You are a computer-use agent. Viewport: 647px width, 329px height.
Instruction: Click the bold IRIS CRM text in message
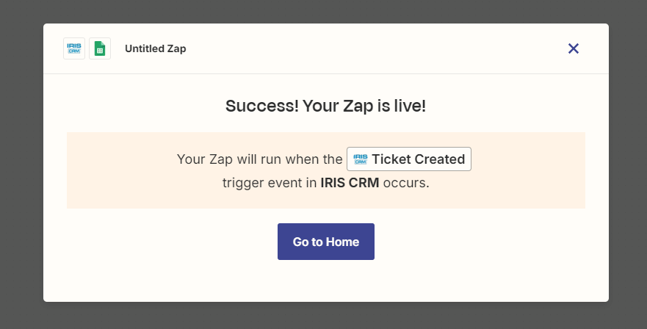coord(350,182)
